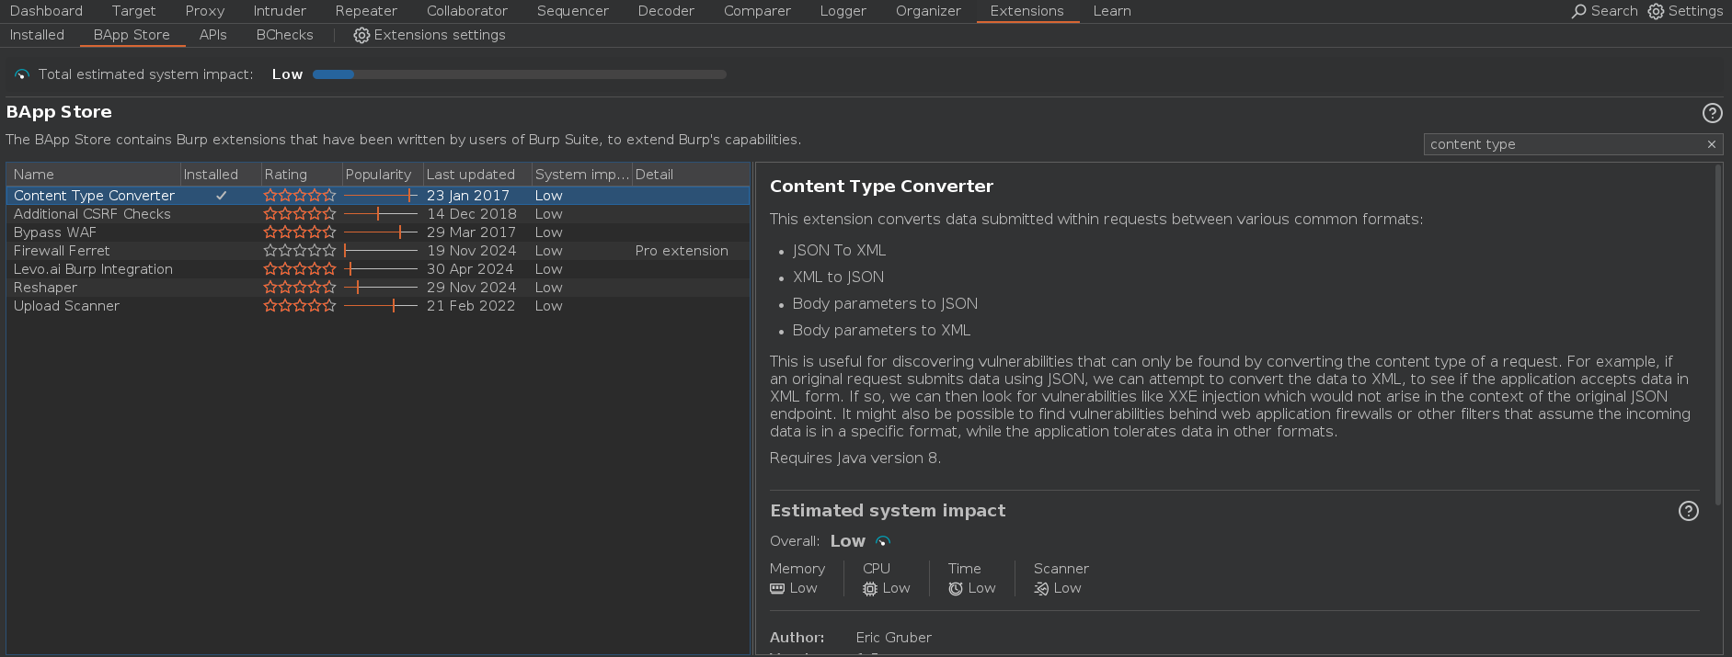Select the Levo.ai Burp Integration extension
Image resolution: width=1732 pixels, height=657 pixels.
coord(378,269)
